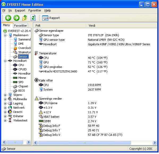Click the Temperaturer thermometer icon

point(36,53)
